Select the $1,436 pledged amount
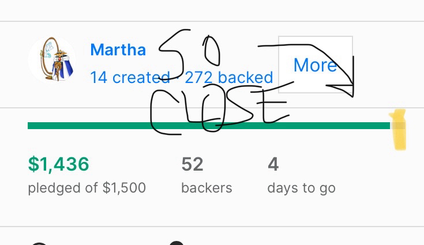Image resolution: width=424 pixels, height=245 pixels. click(x=59, y=165)
